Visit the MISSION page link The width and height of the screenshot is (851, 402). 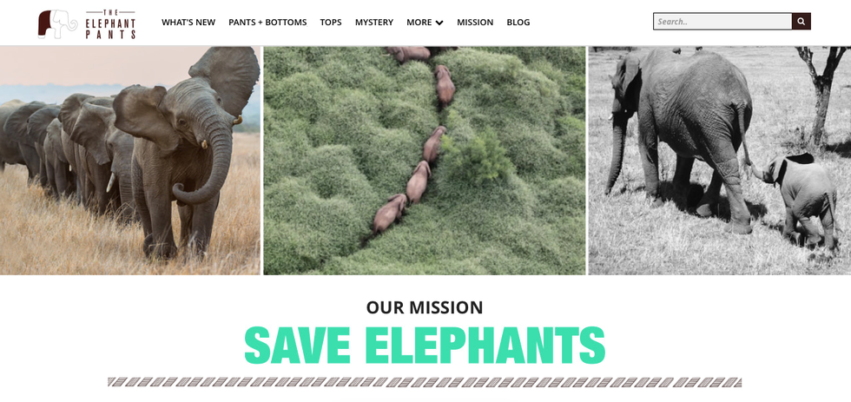(475, 23)
